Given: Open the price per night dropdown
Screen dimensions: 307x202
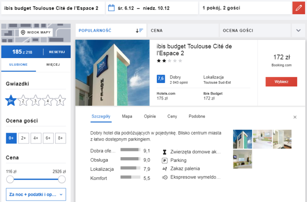Looking at the screenshot, I should pyautogui.click(x=36, y=194).
